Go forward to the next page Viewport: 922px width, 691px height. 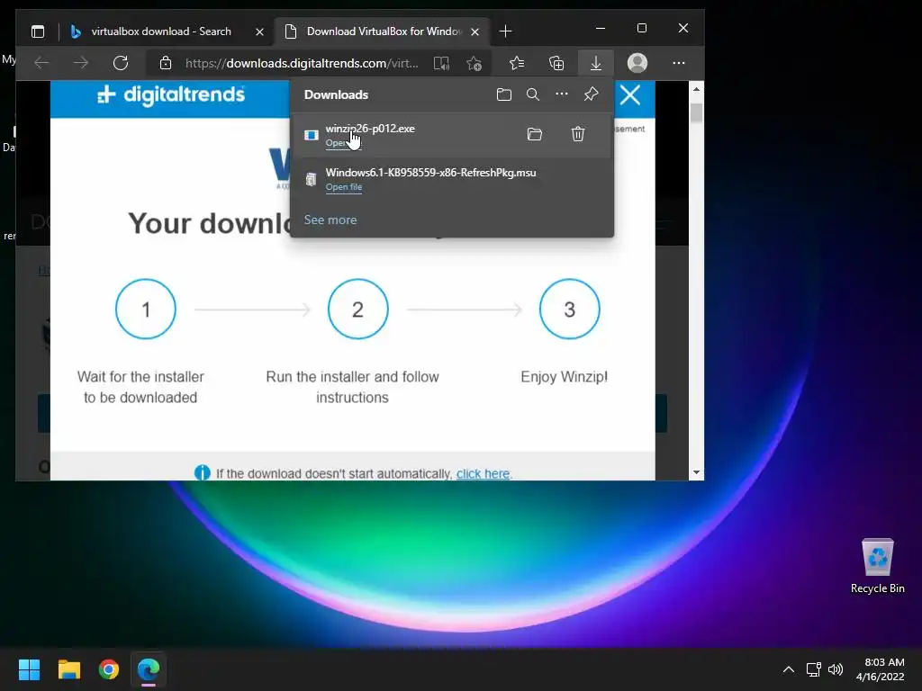tap(81, 63)
